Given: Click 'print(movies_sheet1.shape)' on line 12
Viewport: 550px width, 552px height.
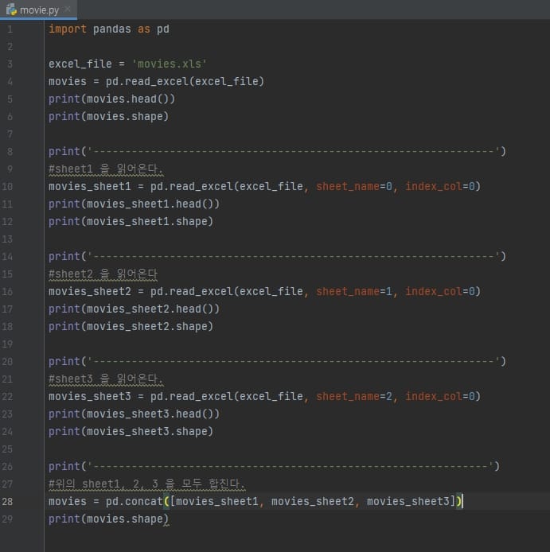Looking at the screenshot, I should (x=131, y=222).
